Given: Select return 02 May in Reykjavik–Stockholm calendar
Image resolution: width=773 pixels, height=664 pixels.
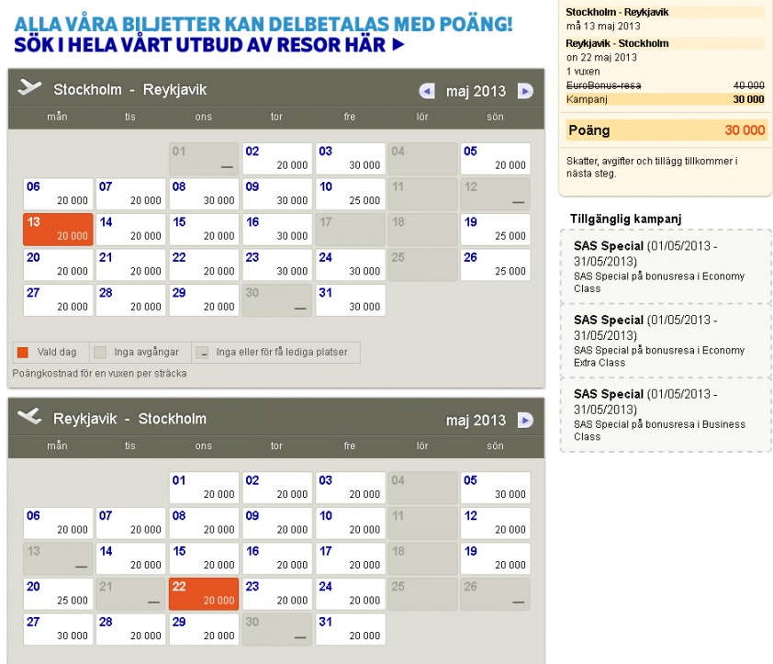Looking at the screenshot, I should click(277, 488).
